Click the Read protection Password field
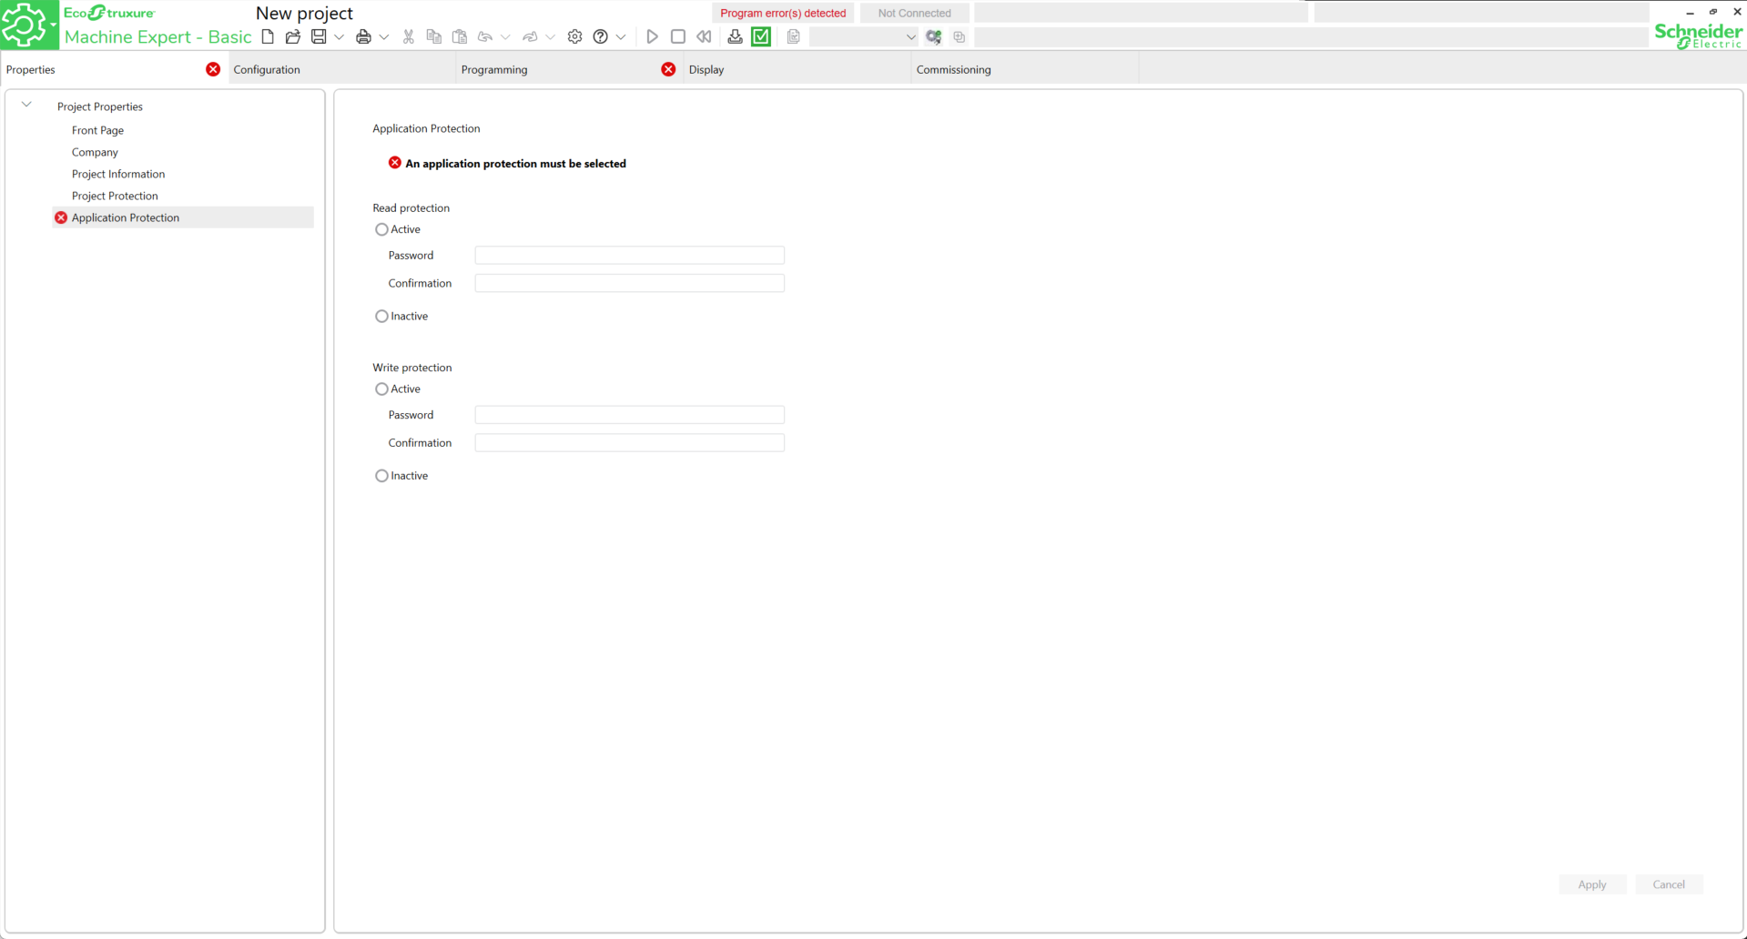 [629, 256]
